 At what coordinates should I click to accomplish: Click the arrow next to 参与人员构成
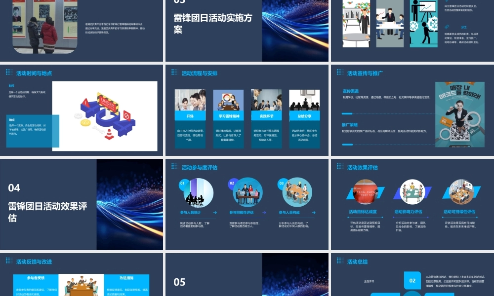pyautogui.click(x=314, y=213)
